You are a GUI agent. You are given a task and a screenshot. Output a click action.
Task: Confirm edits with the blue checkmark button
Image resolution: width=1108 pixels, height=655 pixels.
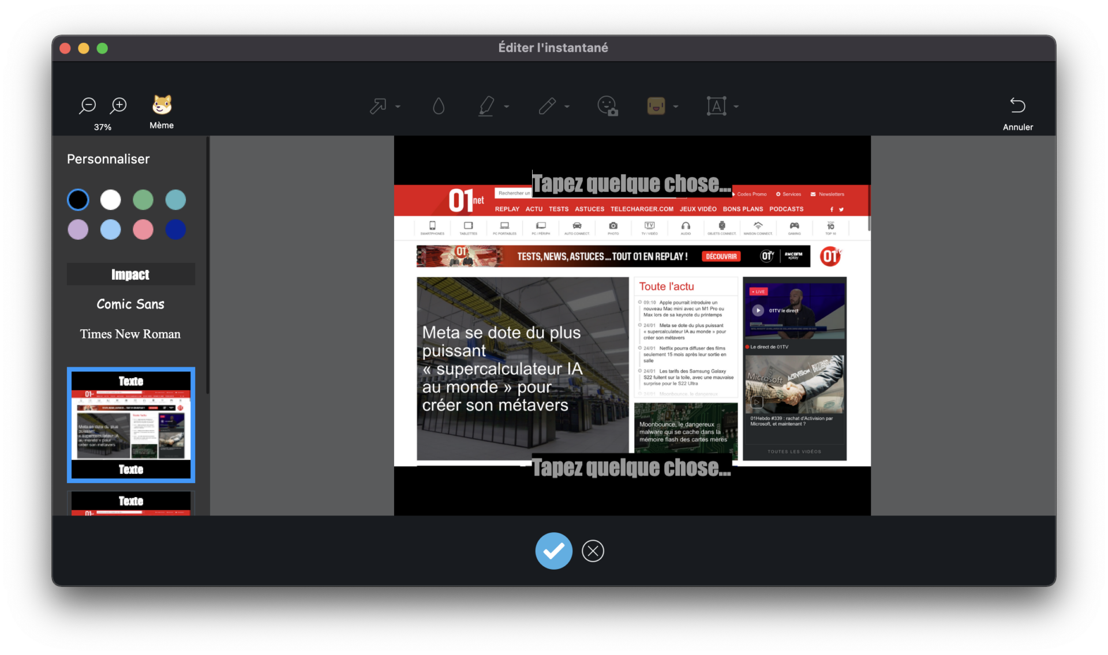click(x=553, y=551)
